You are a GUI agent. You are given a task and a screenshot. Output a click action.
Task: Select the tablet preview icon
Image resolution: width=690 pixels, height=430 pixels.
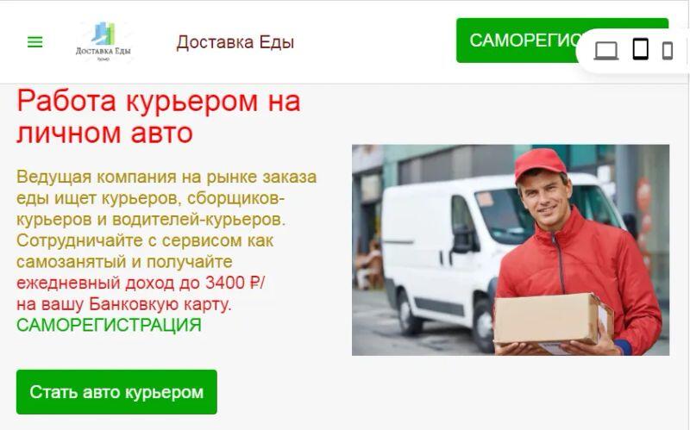coord(640,49)
